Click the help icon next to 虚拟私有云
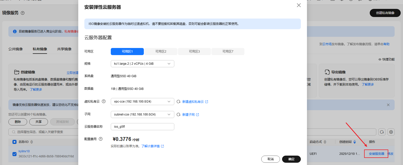 pos(104,101)
